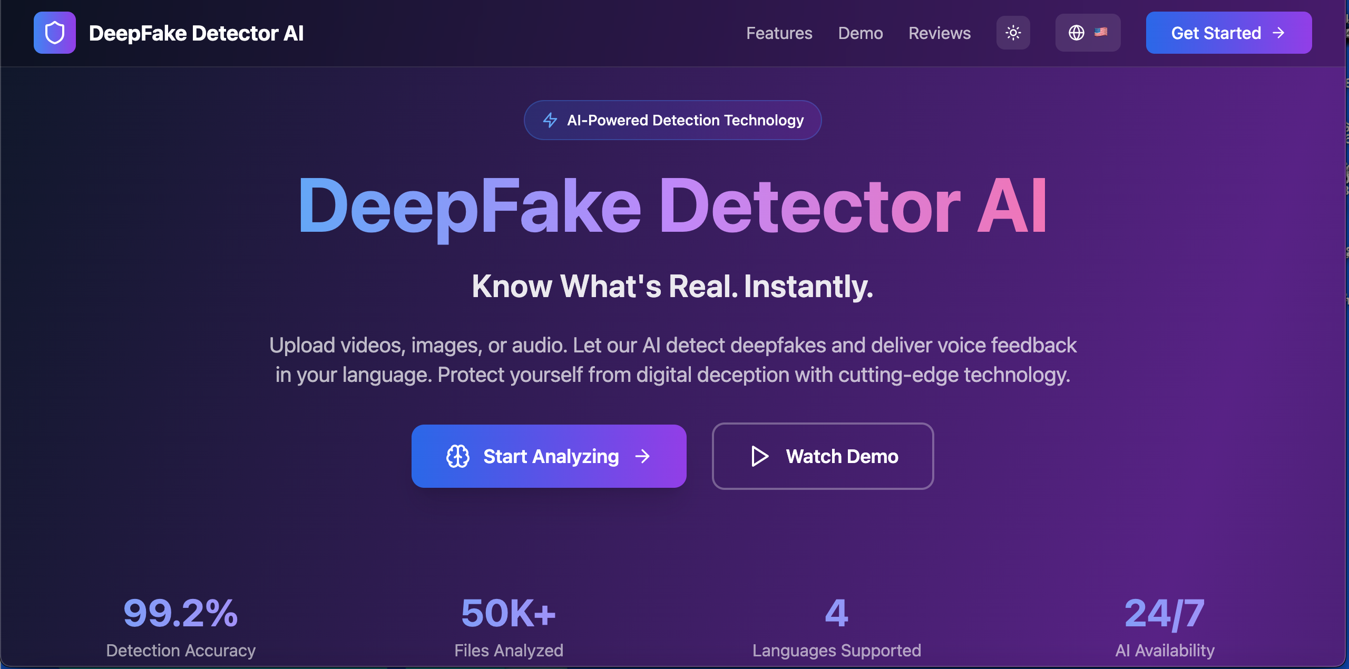Click the arrow in Get Started button
This screenshot has height=669, width=1349.
coord(1278,33)
